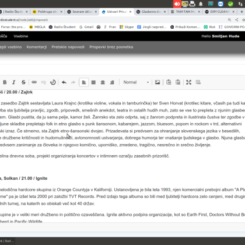Open the Normal paragraph format dropdown

pos(136,82)
